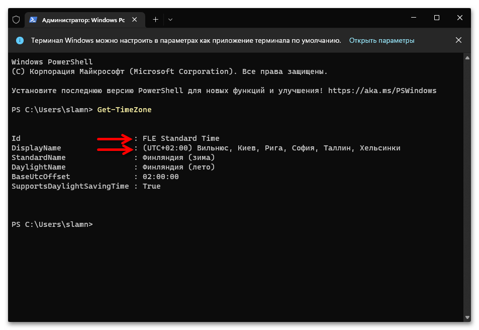Click the Windows PowerShell header line
Screen dimensions: 479x330
(52, 62)
